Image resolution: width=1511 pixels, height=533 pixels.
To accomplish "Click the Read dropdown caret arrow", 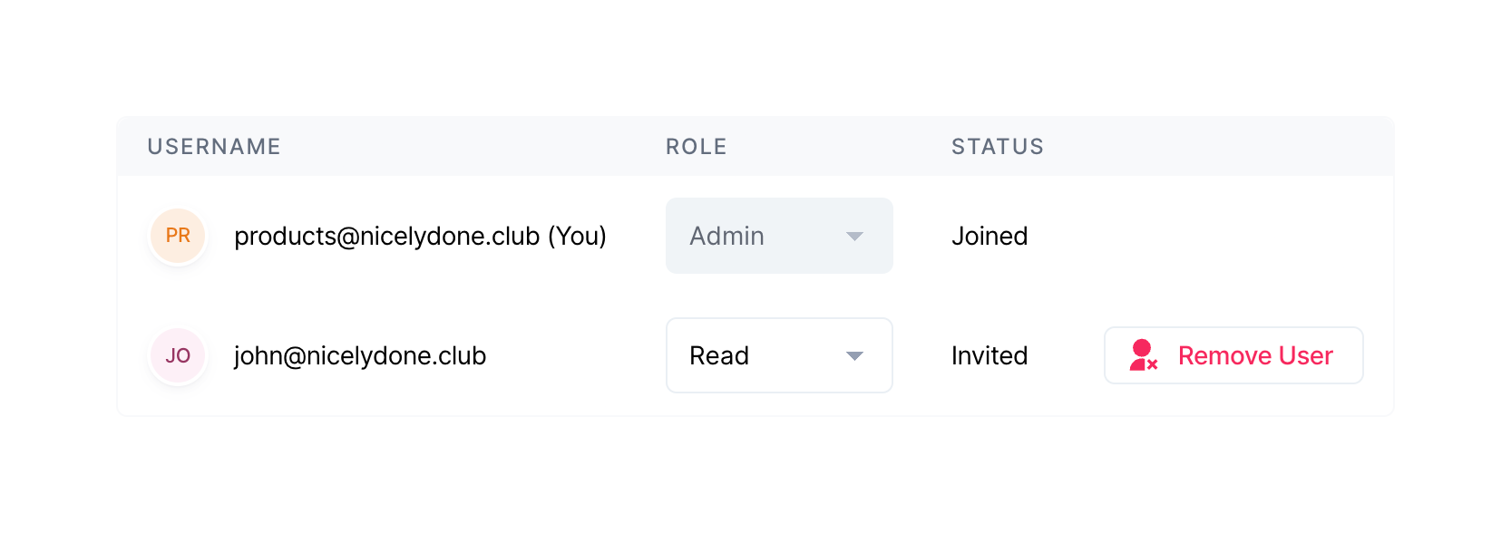I will coord(854,356).
